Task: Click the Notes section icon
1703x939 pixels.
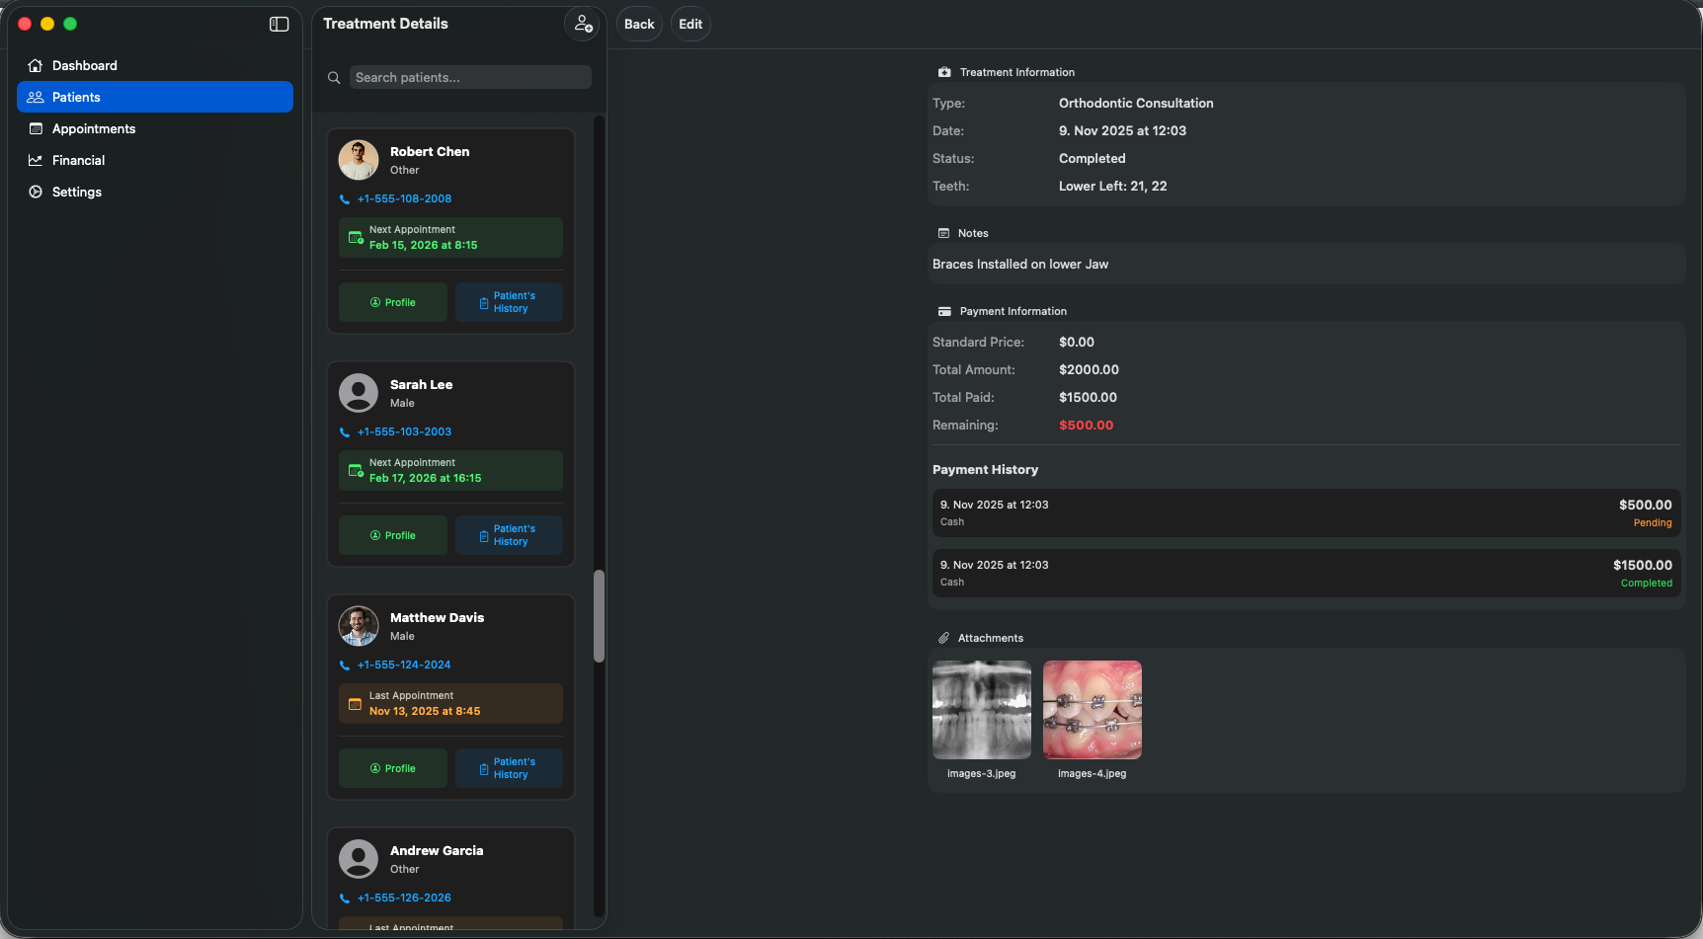Action: [x=944, y=232]
